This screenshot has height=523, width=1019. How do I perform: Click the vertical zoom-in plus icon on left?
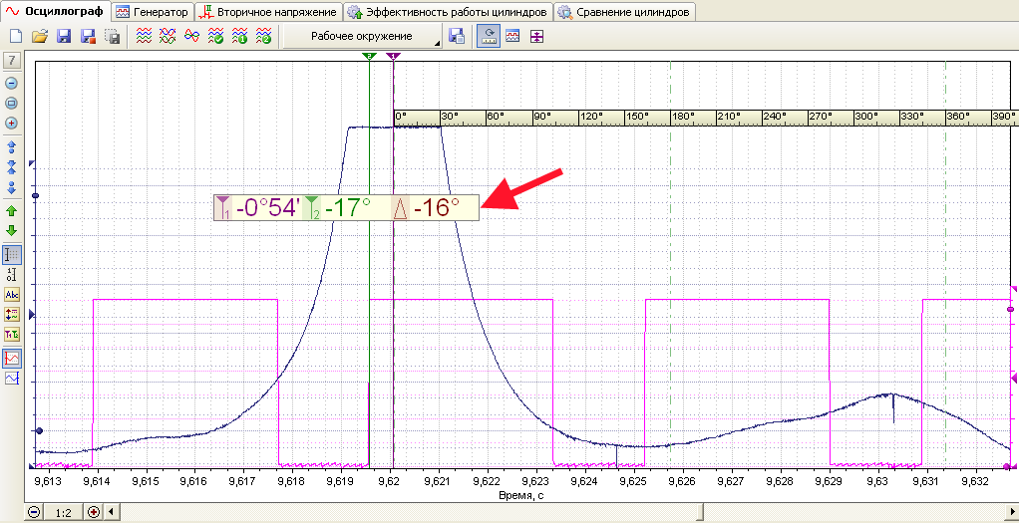coord(11,123)
